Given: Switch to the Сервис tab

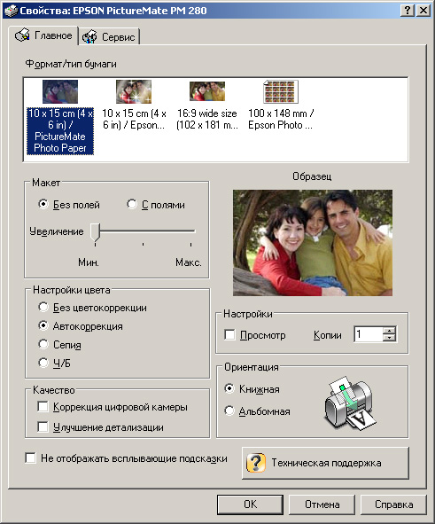Looking at the screenshot, I should [x=109, y=36].
